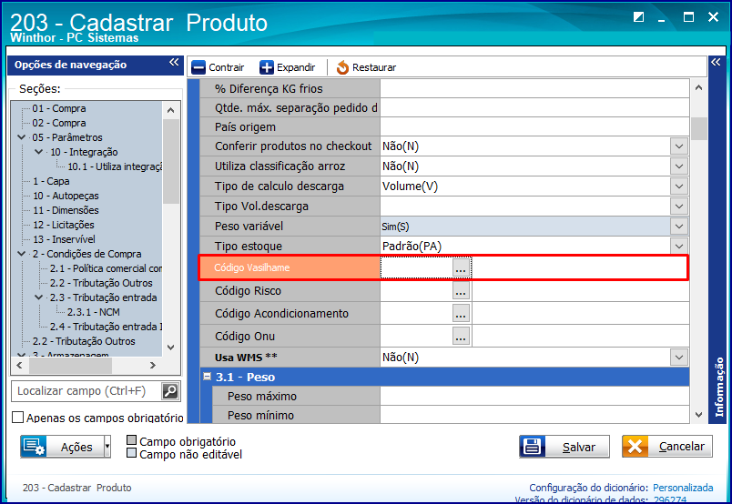Open lookup for Código Risco

coord(461,291)
